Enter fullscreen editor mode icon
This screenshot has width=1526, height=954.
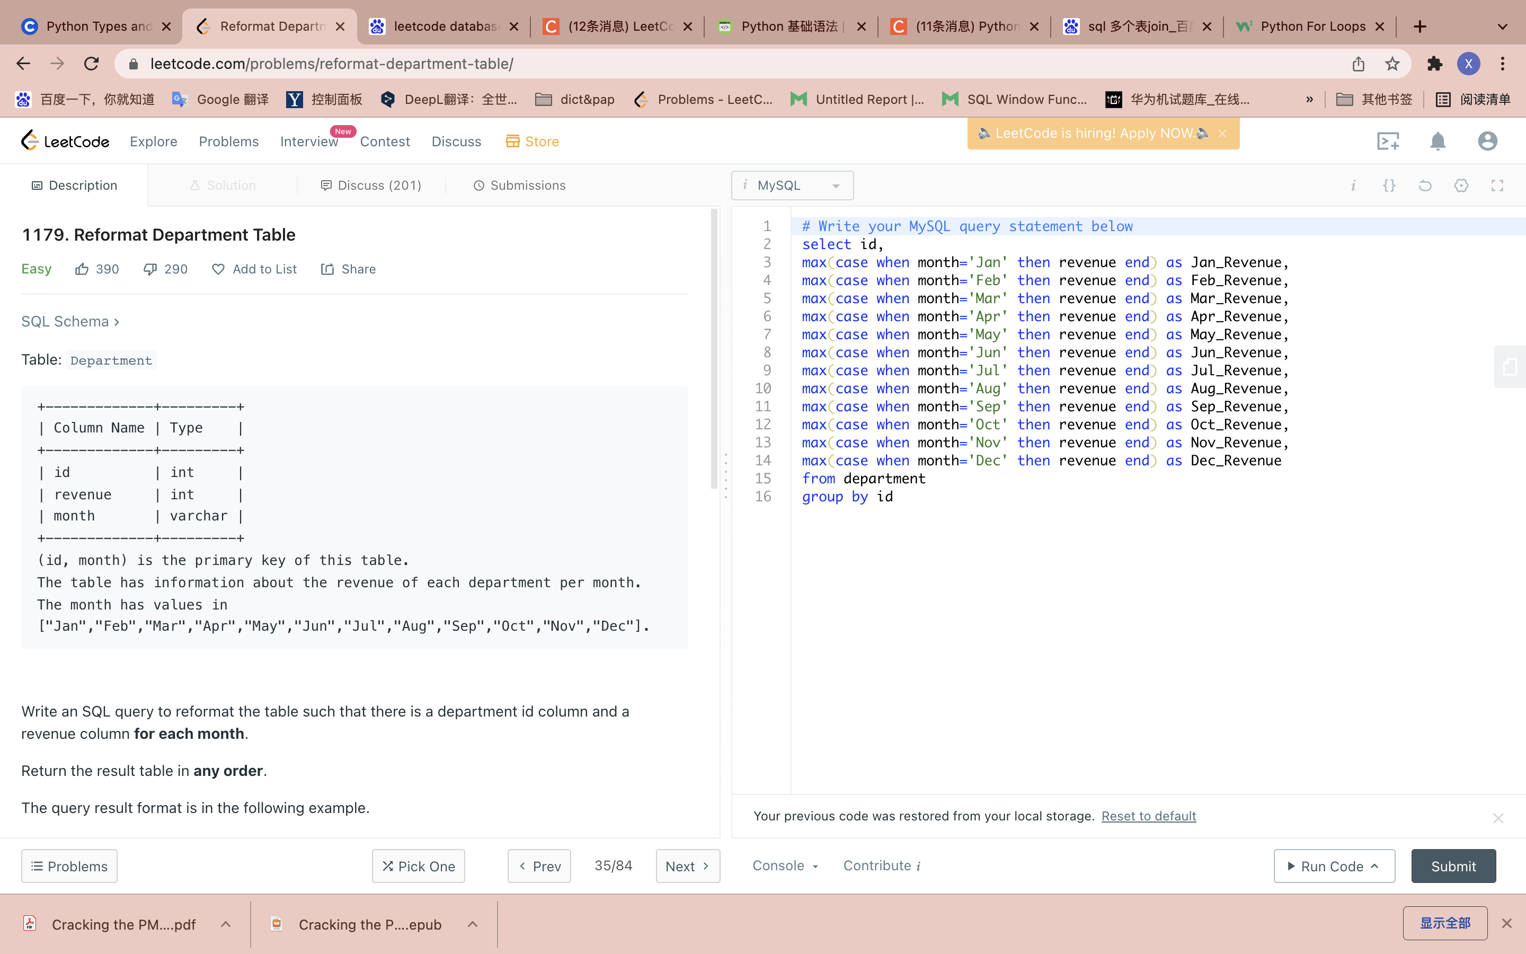1497,185
